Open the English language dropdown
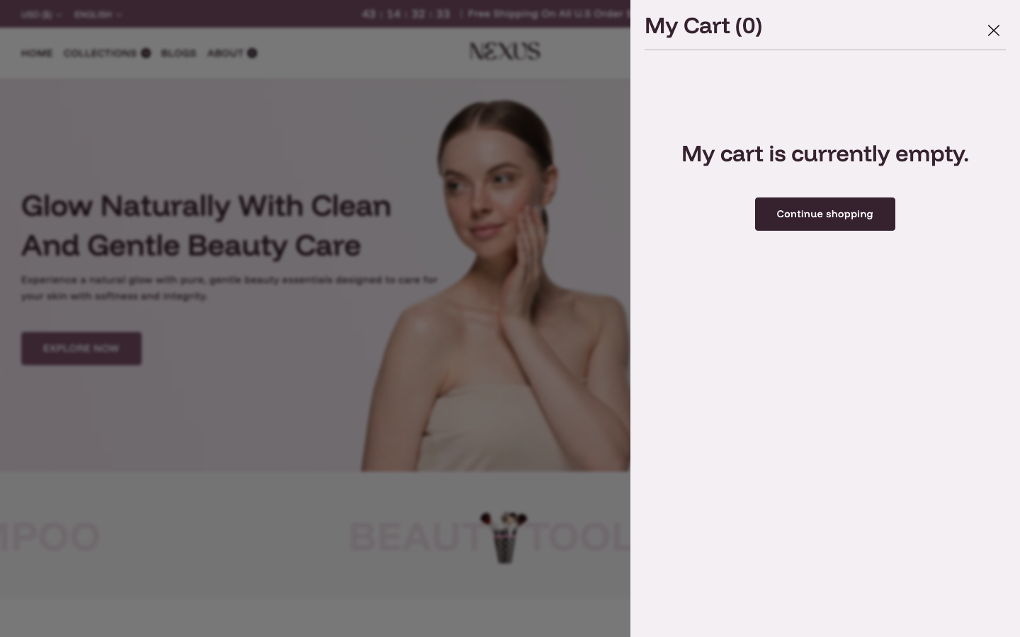Screen dimensions: 1020x637 98,14
